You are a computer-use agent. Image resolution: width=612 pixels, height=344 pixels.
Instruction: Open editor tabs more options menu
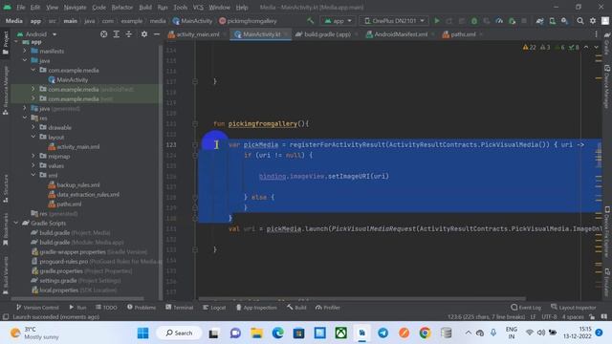(x=596, y=34)
